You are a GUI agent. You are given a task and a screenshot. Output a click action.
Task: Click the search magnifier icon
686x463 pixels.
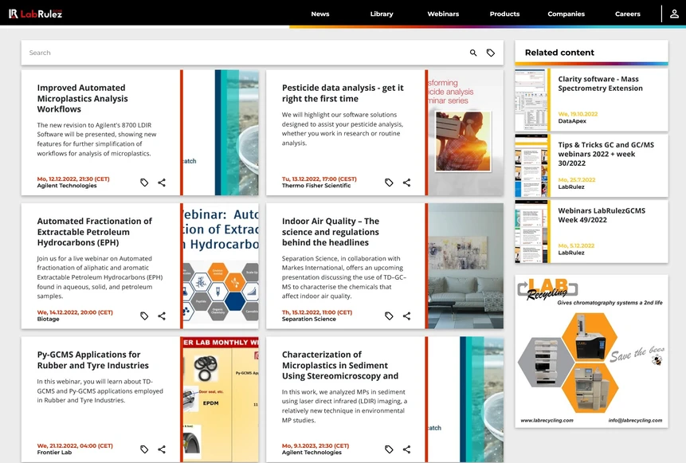[x=473, y=53]
